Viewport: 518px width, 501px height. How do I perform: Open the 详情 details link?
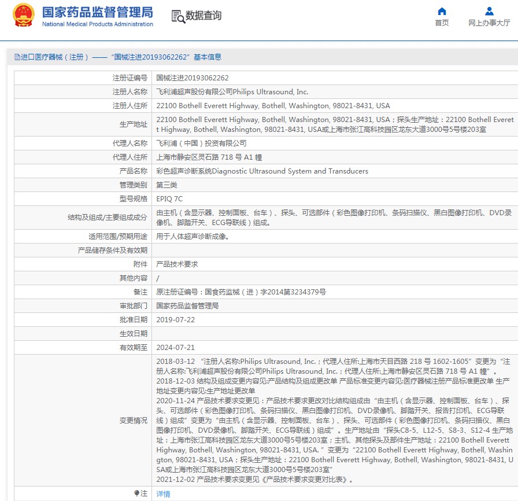tap(163, 493)
